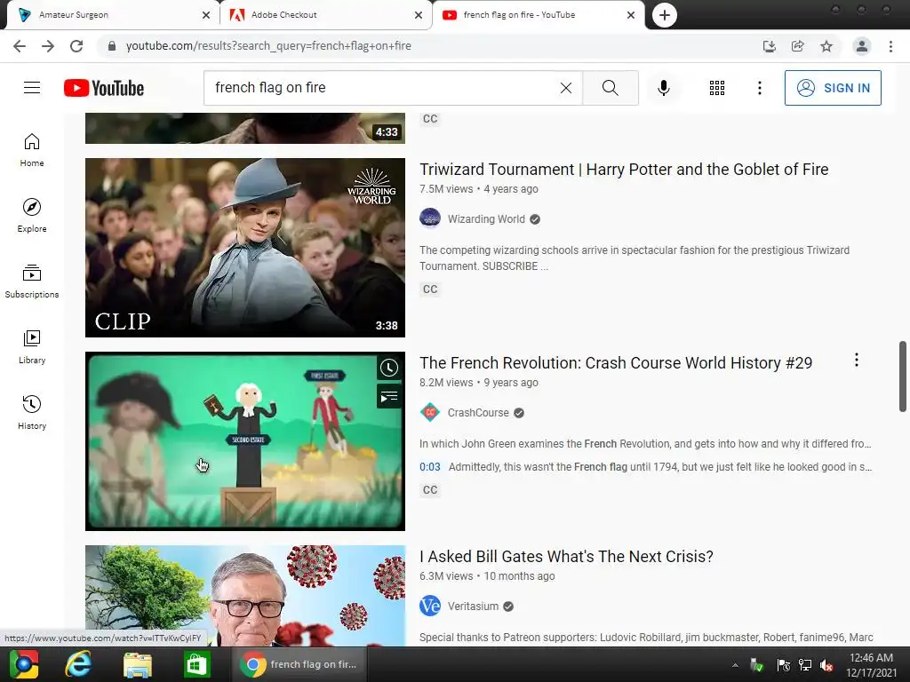Launch Internet Explorer from taskbar
Viewport: 910px width, 682px height.
click(x=78, y=664)
